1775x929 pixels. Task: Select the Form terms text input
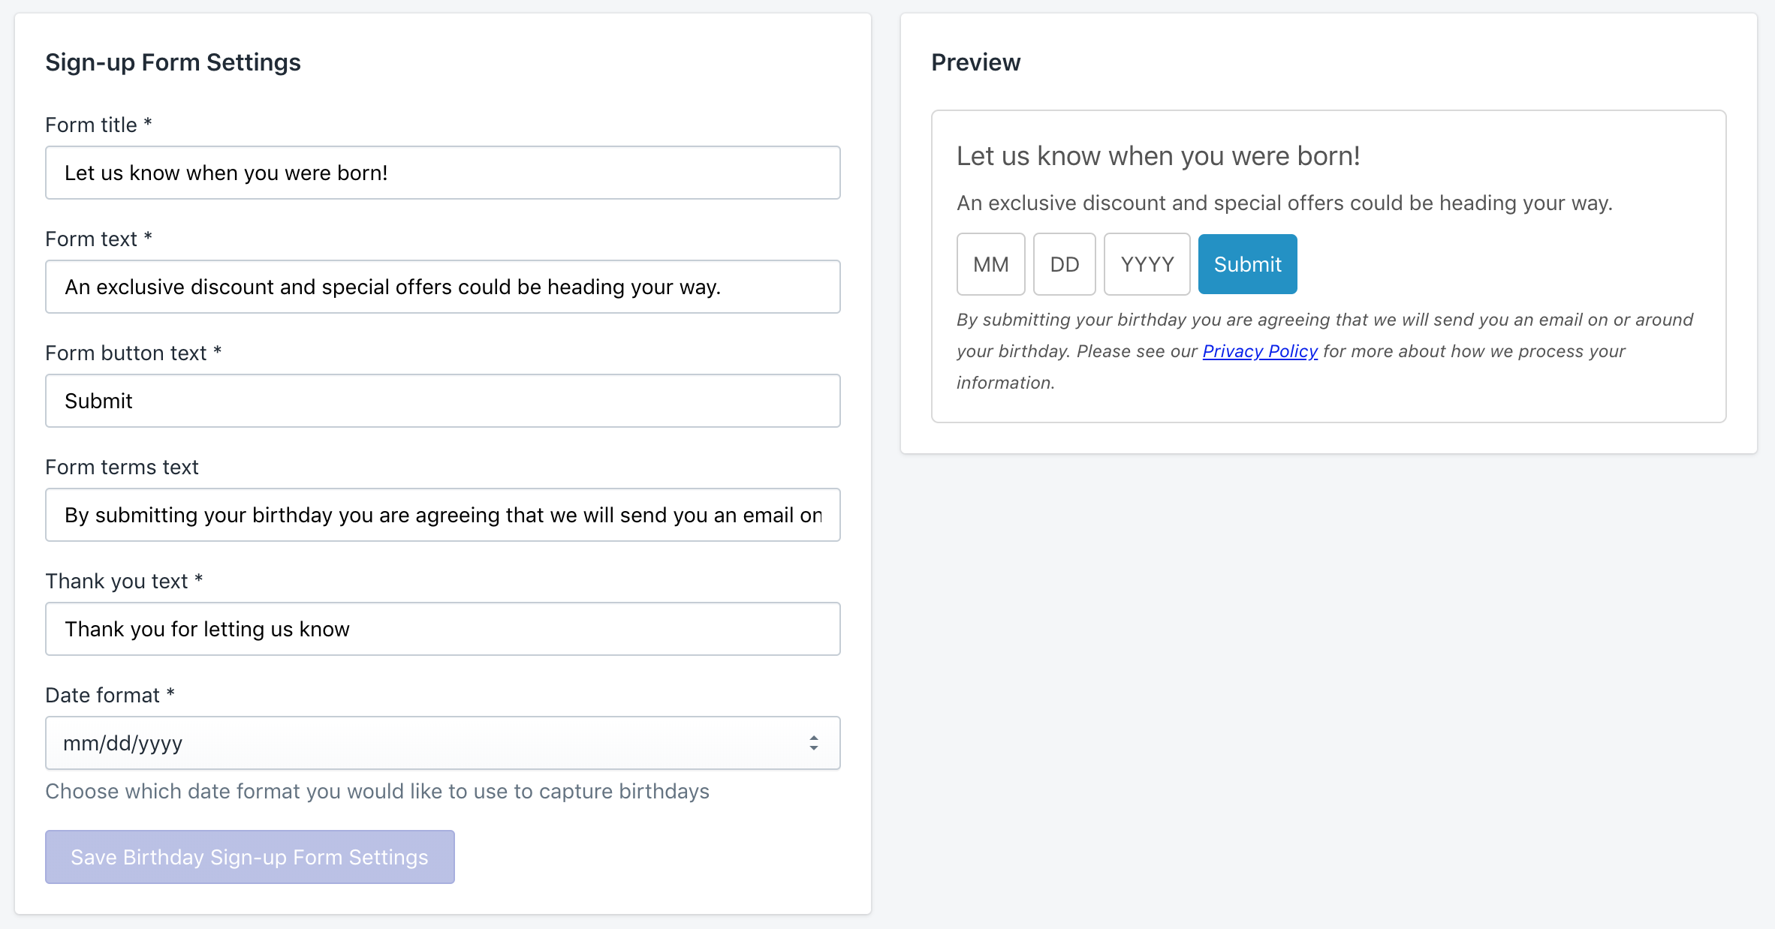click(442, 515)
